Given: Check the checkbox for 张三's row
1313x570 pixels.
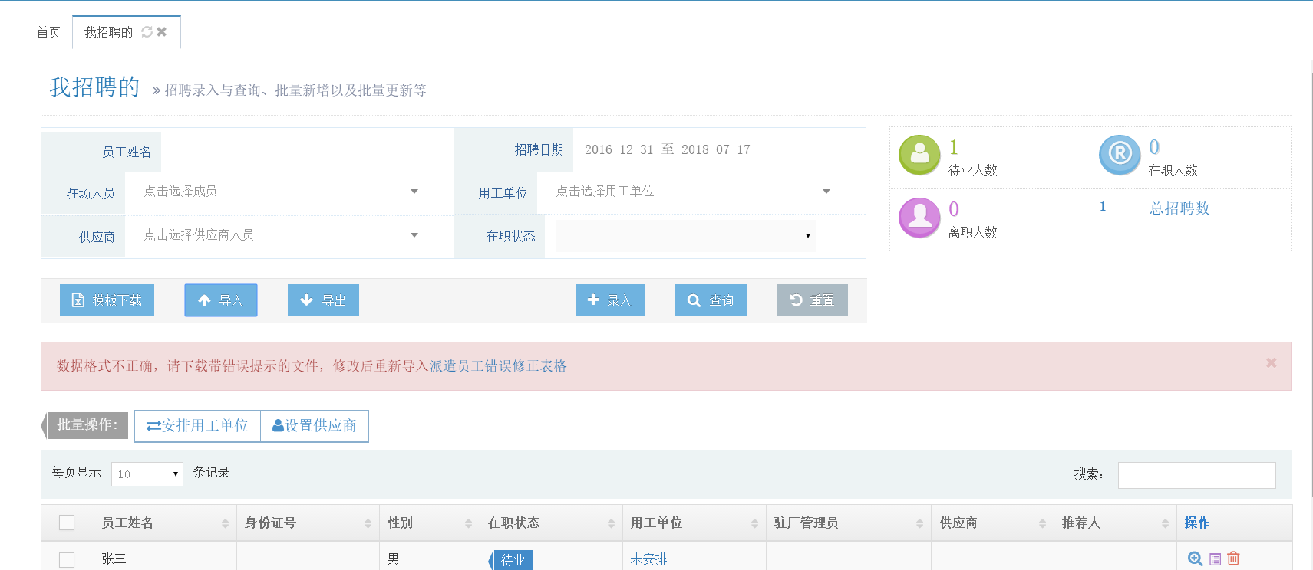Looking at the screenshot, I should pos(67,559).
